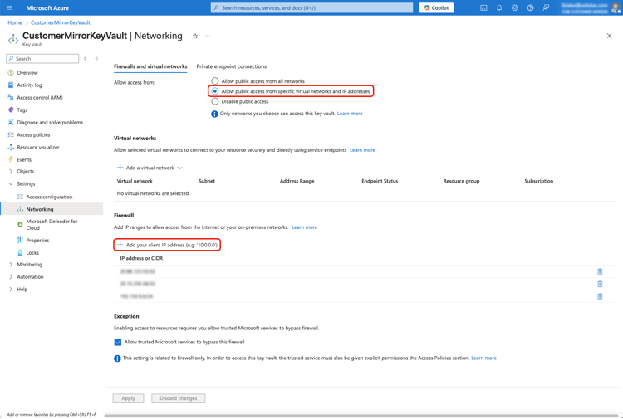Viewport: 623px width, 419px height.
Task: Click the sidebar expand/collapse sort icon
Action: (x=85, y=59)
